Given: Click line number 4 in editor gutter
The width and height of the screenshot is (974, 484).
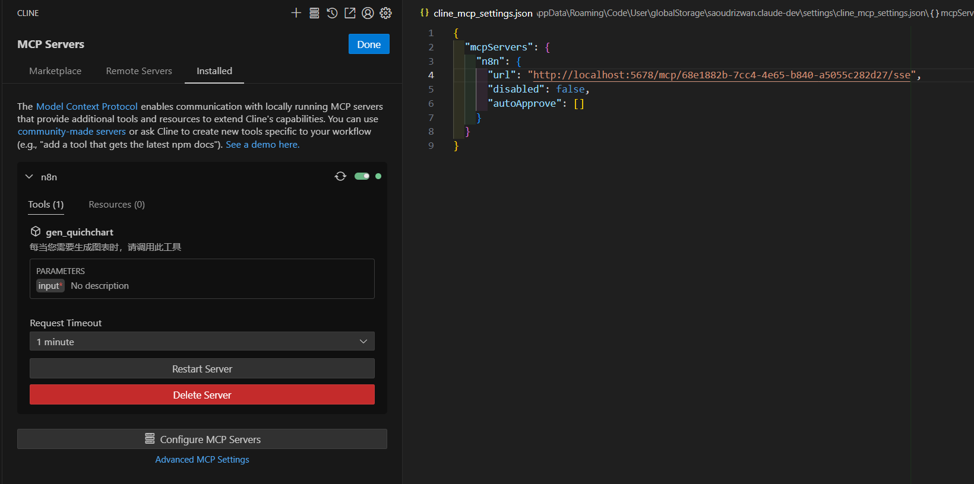Looking at the screenshot, I should (x=431, y=75).
